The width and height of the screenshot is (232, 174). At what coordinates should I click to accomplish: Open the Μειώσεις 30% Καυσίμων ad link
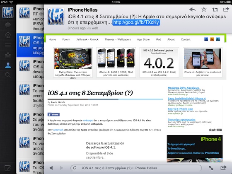pos(184,88)
